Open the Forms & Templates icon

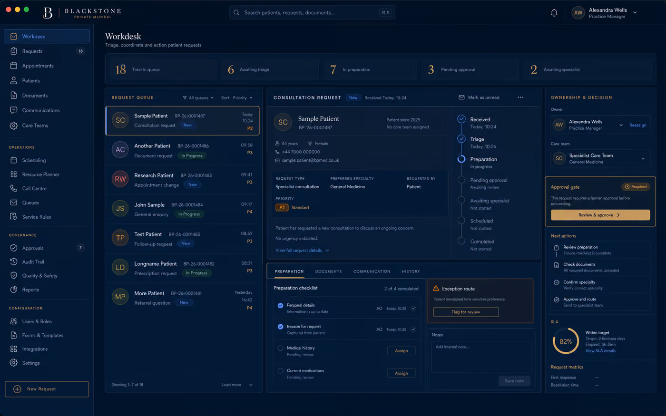[x=14, y=335]
